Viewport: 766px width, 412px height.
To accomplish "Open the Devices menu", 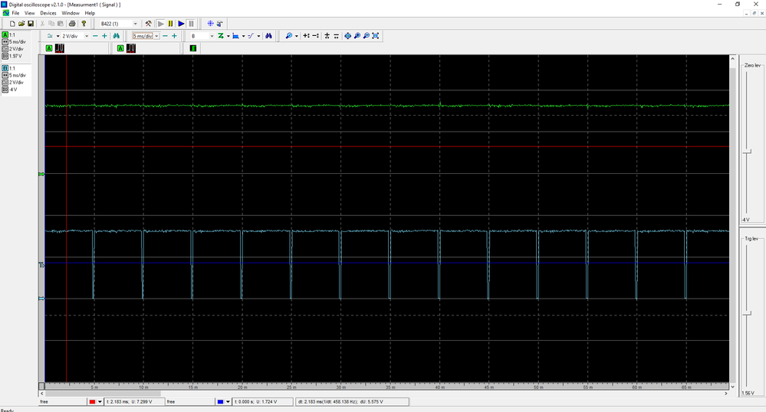I will [x=48, y=13].
